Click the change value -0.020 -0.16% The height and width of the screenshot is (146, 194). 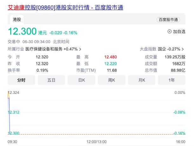pos(63,33)
